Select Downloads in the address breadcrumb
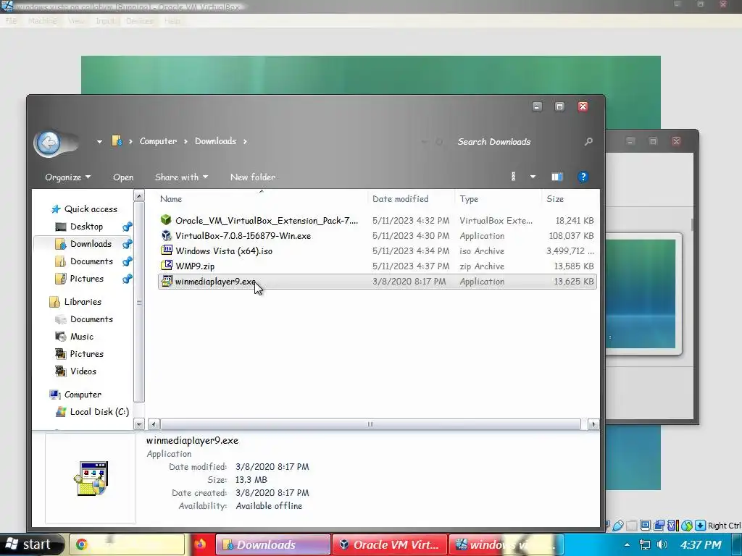742x556 pixels. pos(215,141)
